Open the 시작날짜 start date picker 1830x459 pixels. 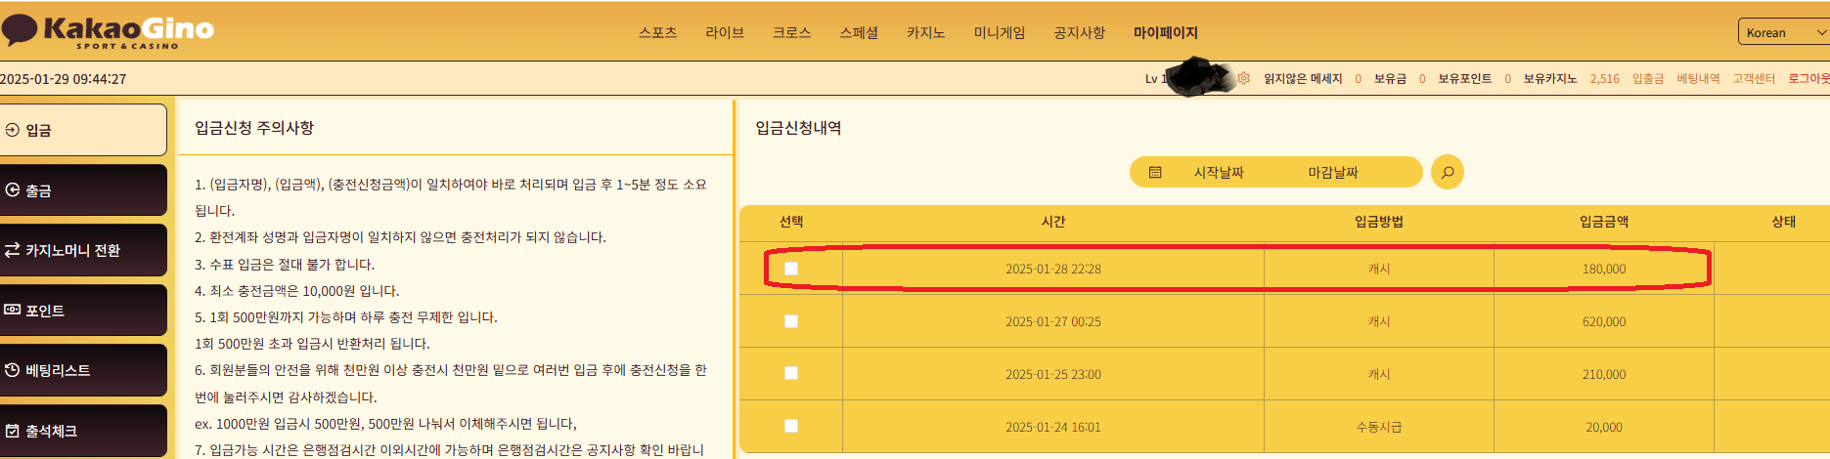[1219, 172]
